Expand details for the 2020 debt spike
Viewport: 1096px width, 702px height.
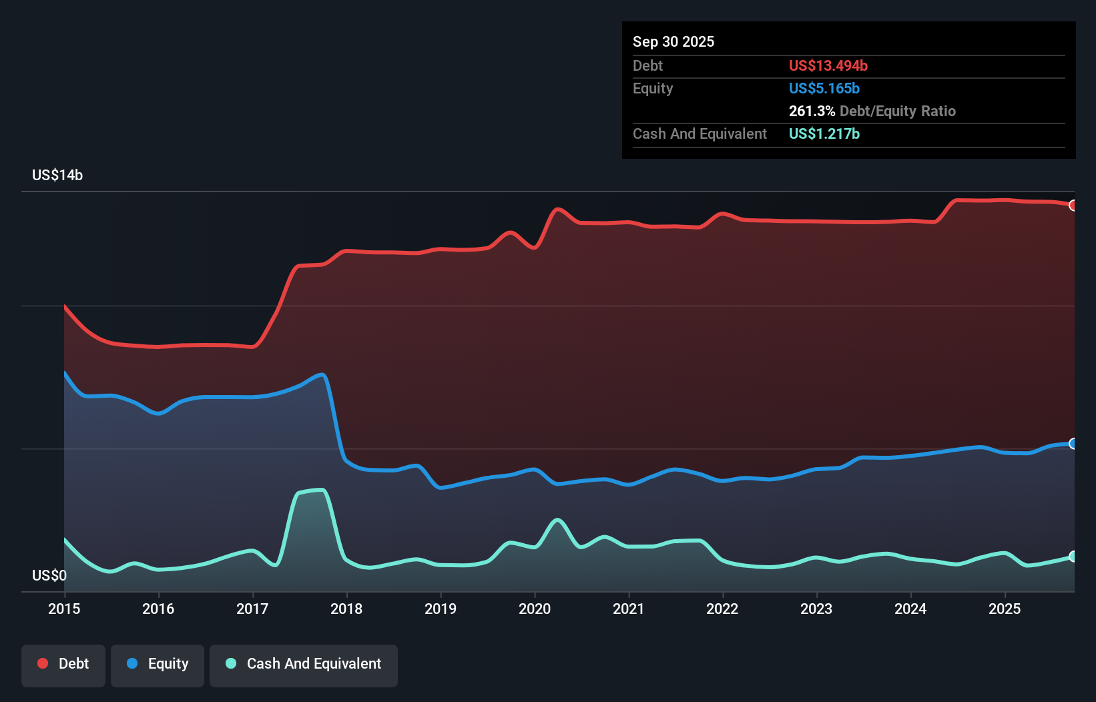[558, 210]
